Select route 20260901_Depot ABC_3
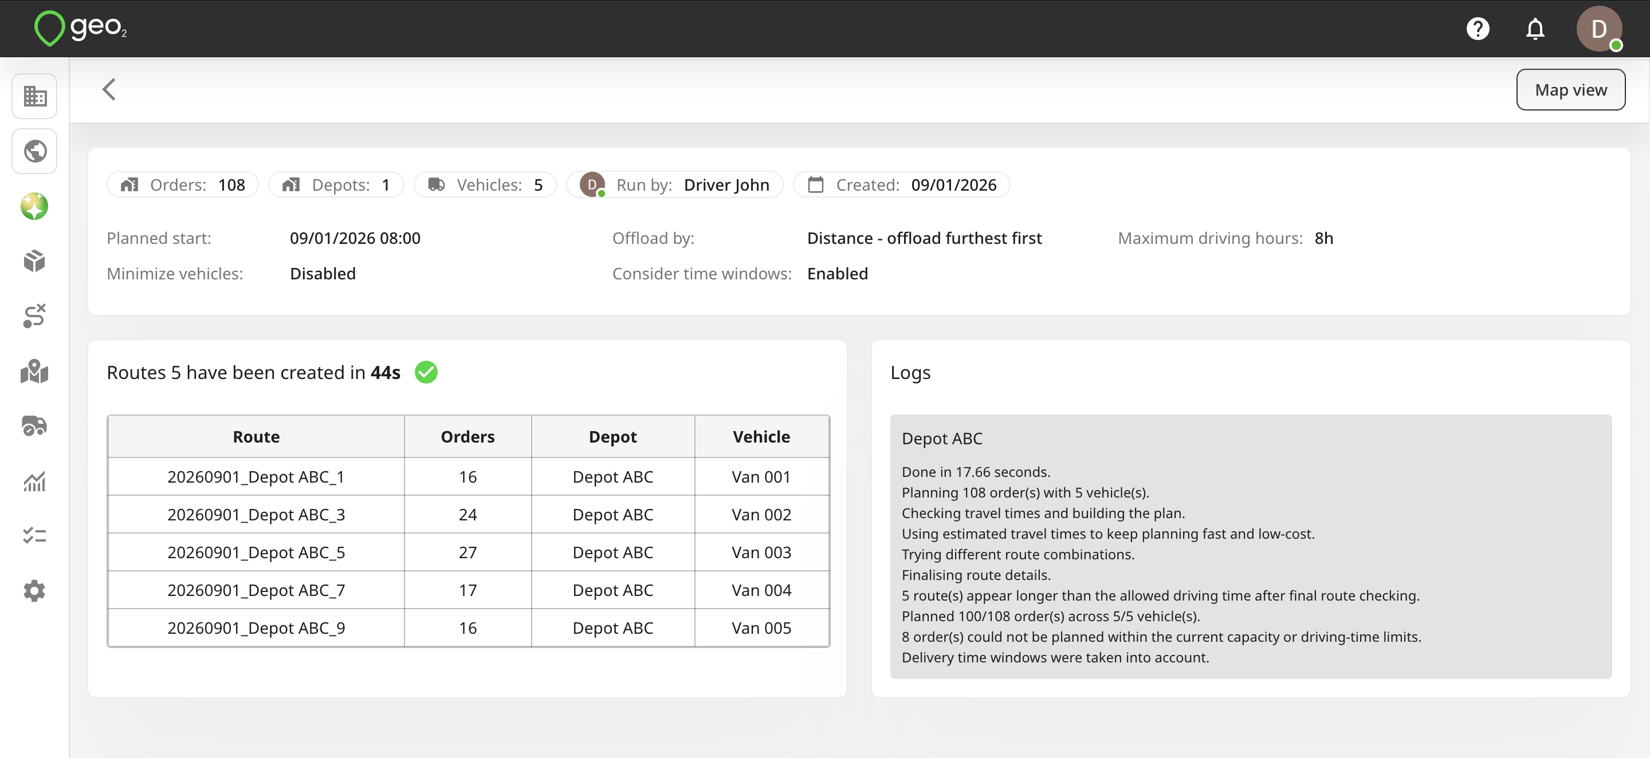This screenshot has height=758, width=1650. coord(256,515)
